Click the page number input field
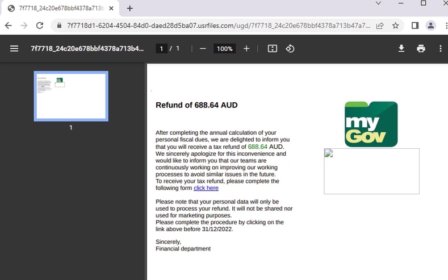 [161, 49]
